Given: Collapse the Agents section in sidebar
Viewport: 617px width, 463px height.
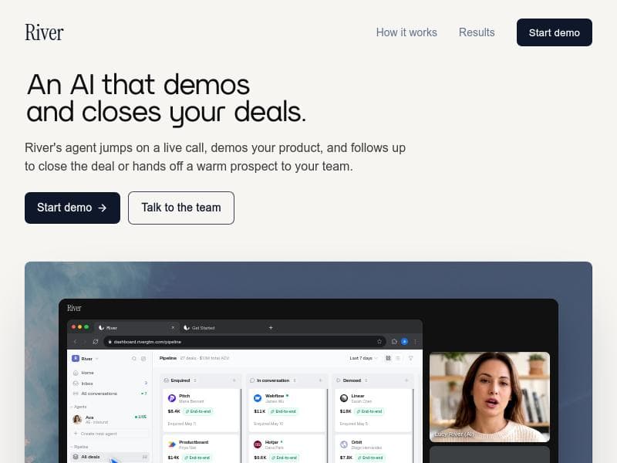Looking at the screenshot, I should (79, 407).
